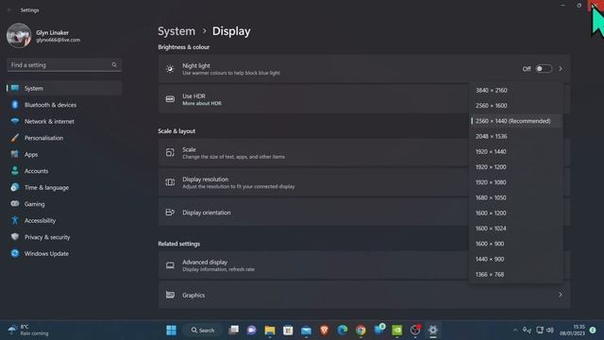The image size is (604, 340).
Task: Open the NVIDIA app on taskbar
Action: click(x=396, y=330)
